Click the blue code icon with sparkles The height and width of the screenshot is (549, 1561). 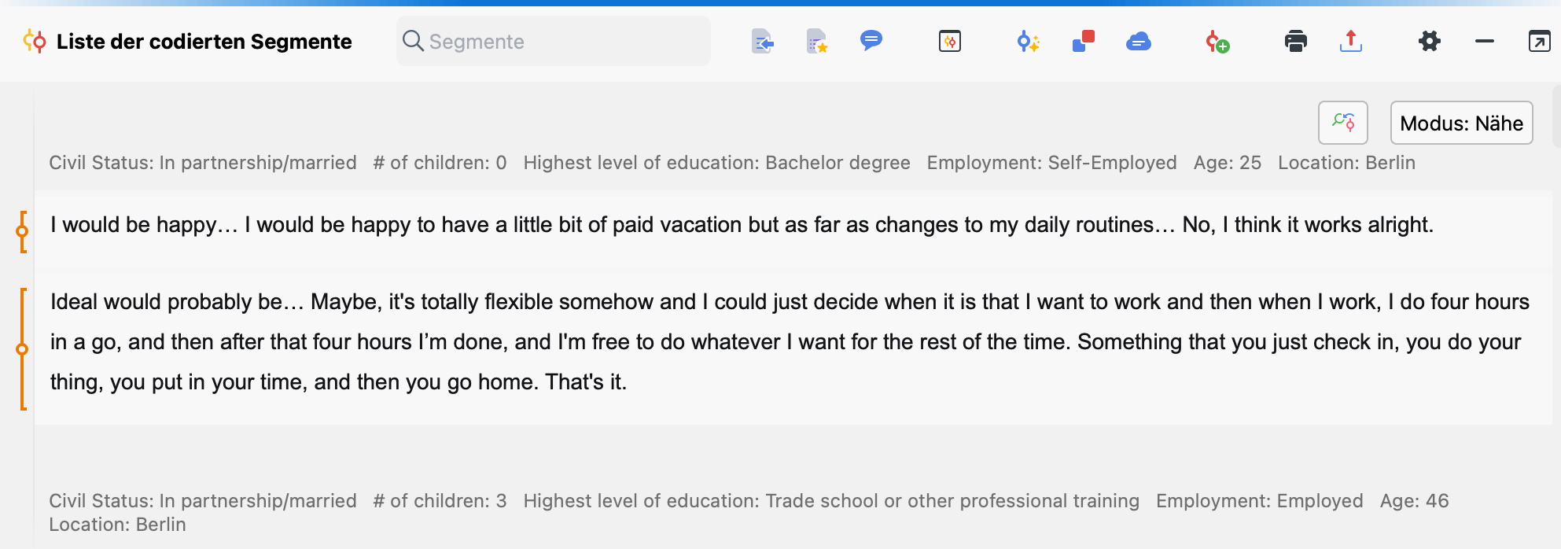(1028, 41)
